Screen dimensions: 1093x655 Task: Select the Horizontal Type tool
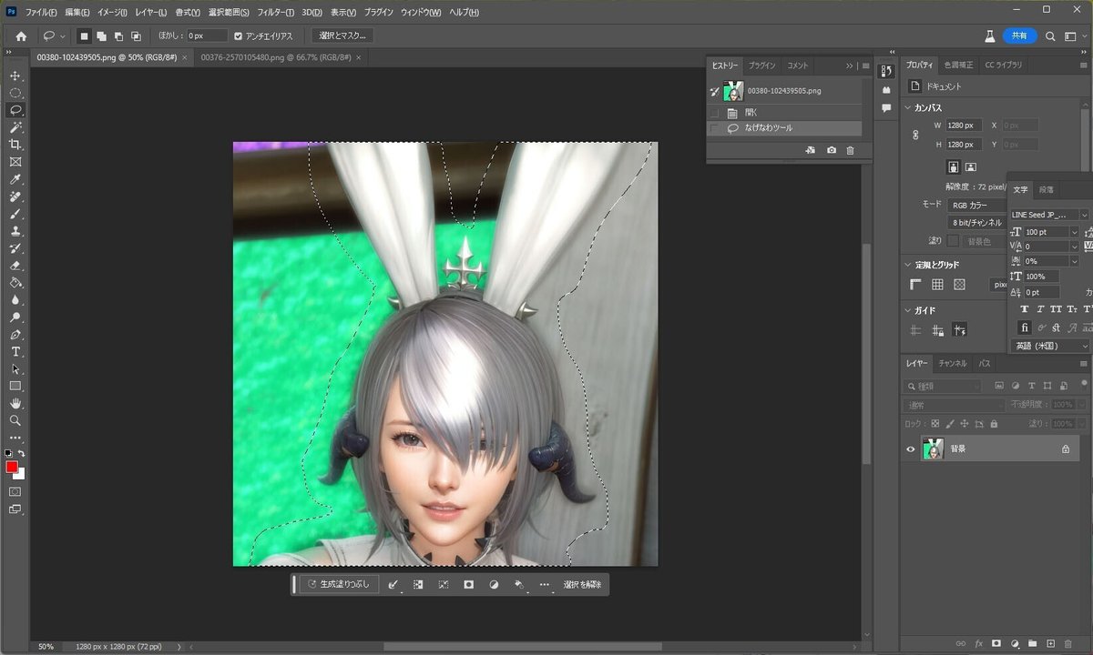coord(15,352)
